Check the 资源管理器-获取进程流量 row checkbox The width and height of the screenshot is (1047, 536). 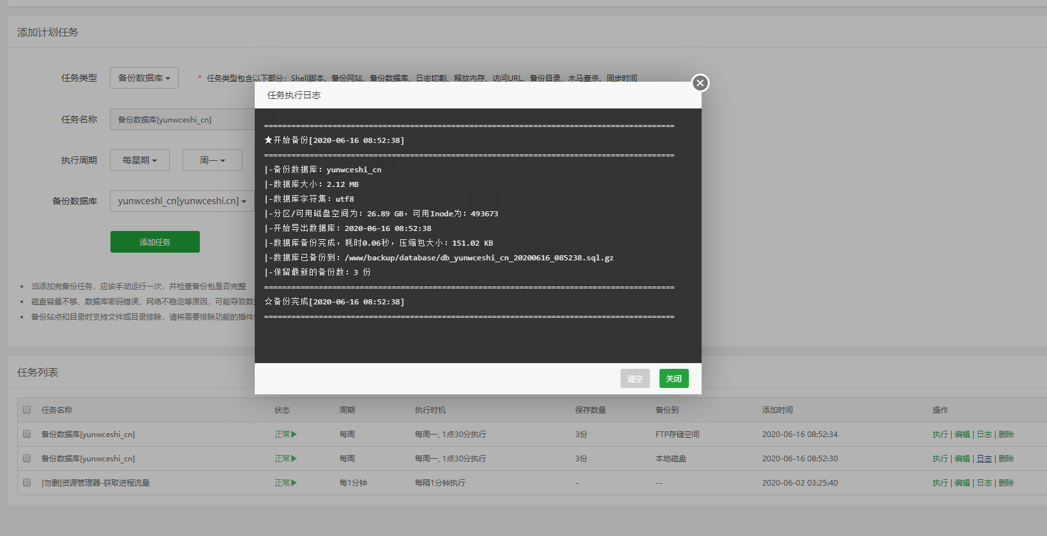click(27, 482)
